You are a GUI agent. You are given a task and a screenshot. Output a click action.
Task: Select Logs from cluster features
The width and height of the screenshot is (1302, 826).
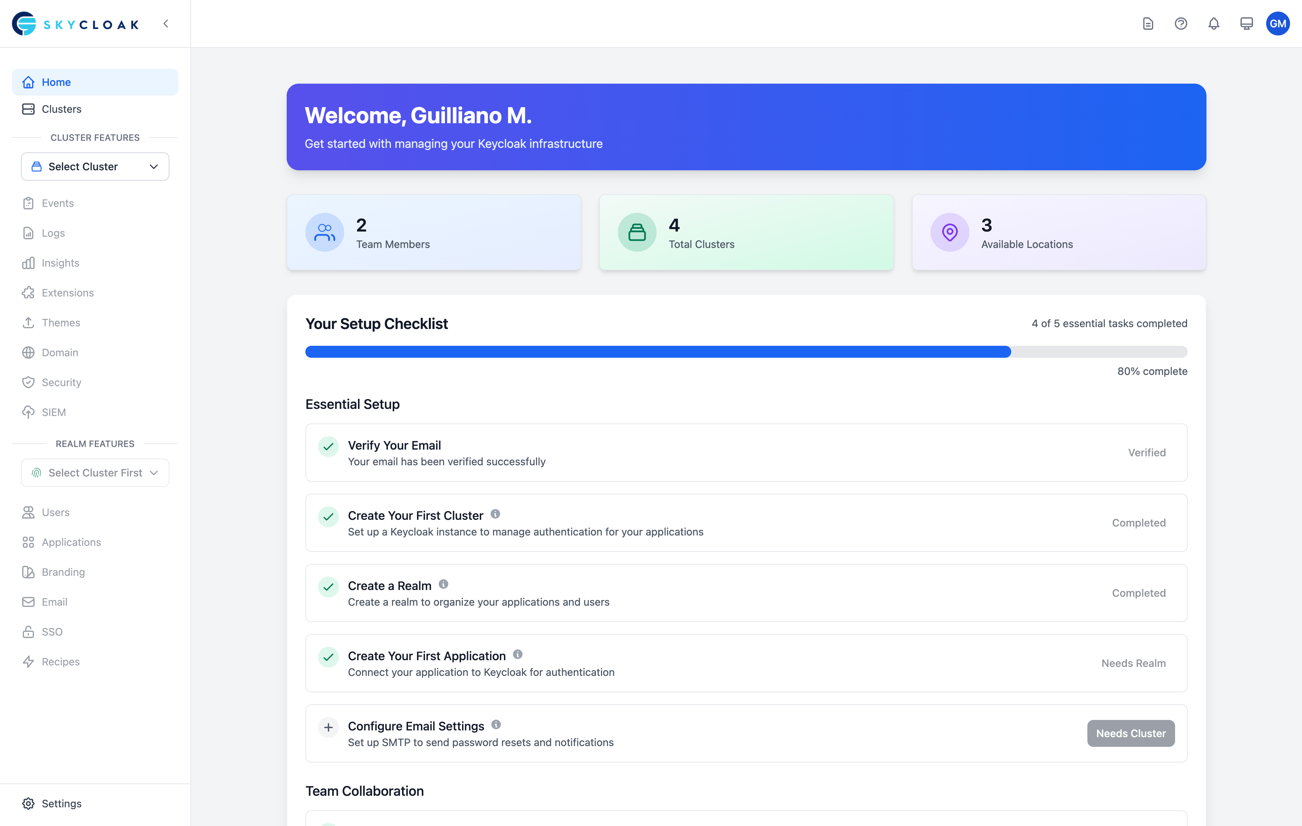53,233
